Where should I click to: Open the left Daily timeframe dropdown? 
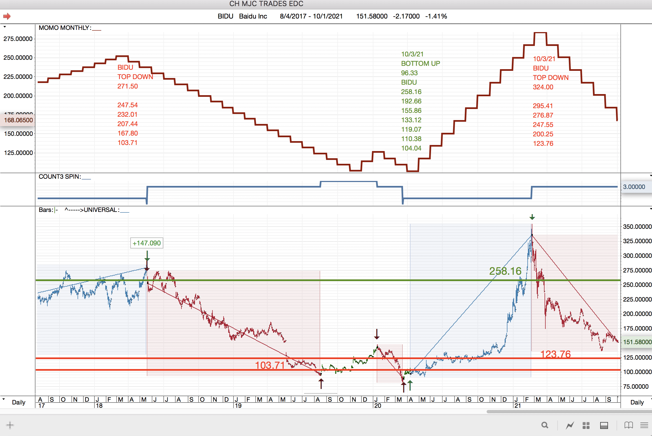click(18, 402)
